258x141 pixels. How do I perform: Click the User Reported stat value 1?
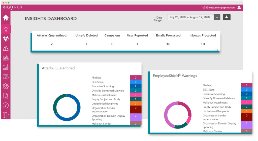pos(137,44)
